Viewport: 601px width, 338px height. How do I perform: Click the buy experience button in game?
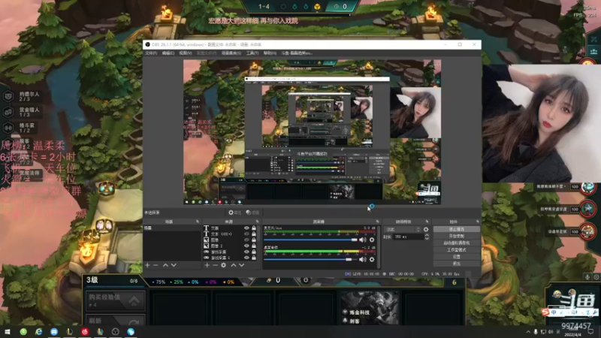click(116, 300)
